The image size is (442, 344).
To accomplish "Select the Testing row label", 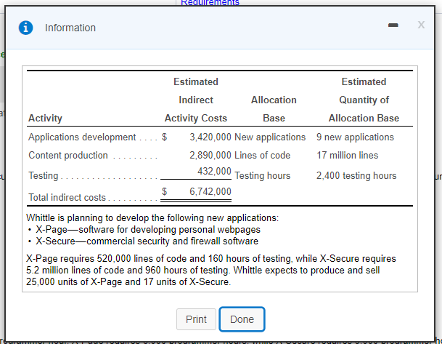I will point(43,176).
